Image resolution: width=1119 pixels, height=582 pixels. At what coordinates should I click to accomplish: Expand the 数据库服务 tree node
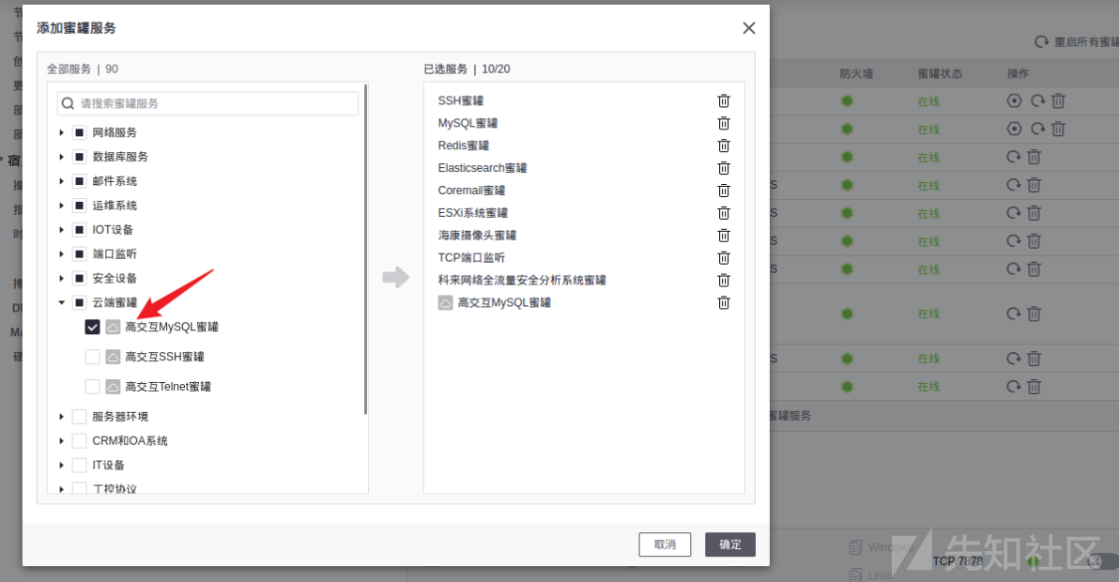[61, 157]
